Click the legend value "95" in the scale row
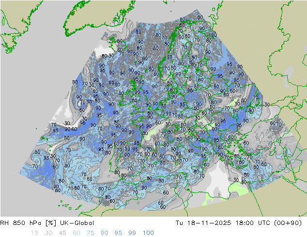This screenshot has width=307, height=237. pos(118,233)
